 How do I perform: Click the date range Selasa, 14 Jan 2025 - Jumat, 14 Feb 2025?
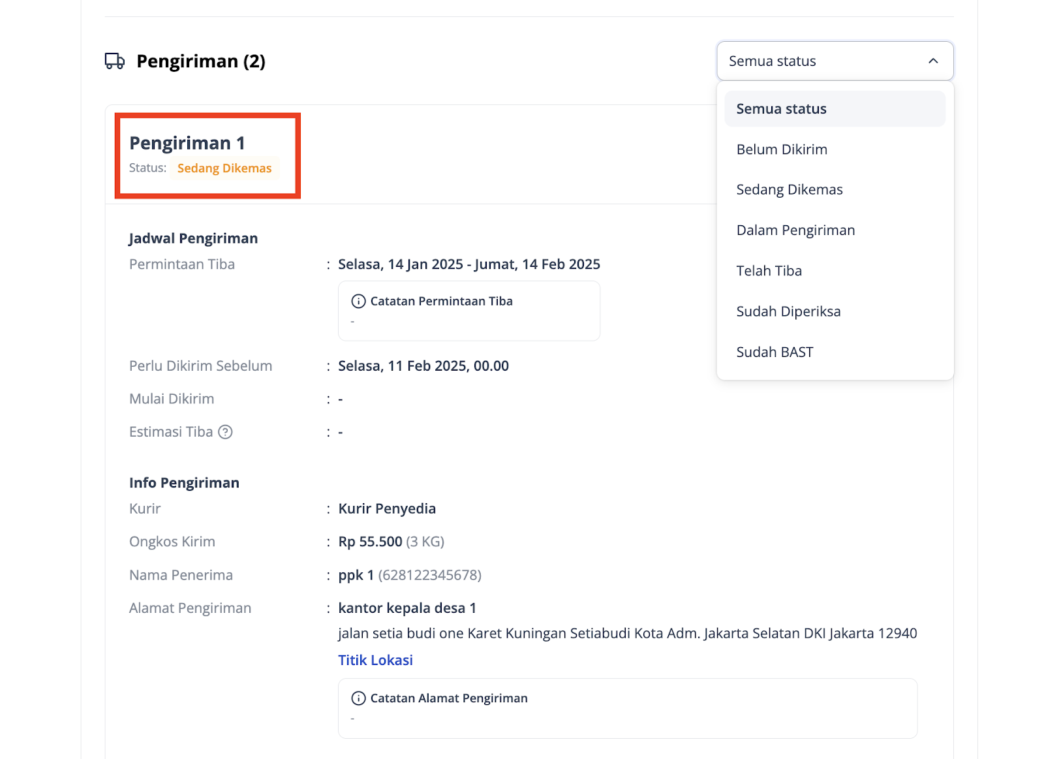[x=469, y=264]
